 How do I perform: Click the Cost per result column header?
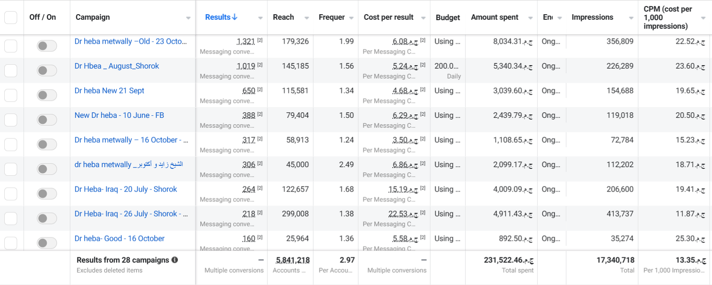388,17
